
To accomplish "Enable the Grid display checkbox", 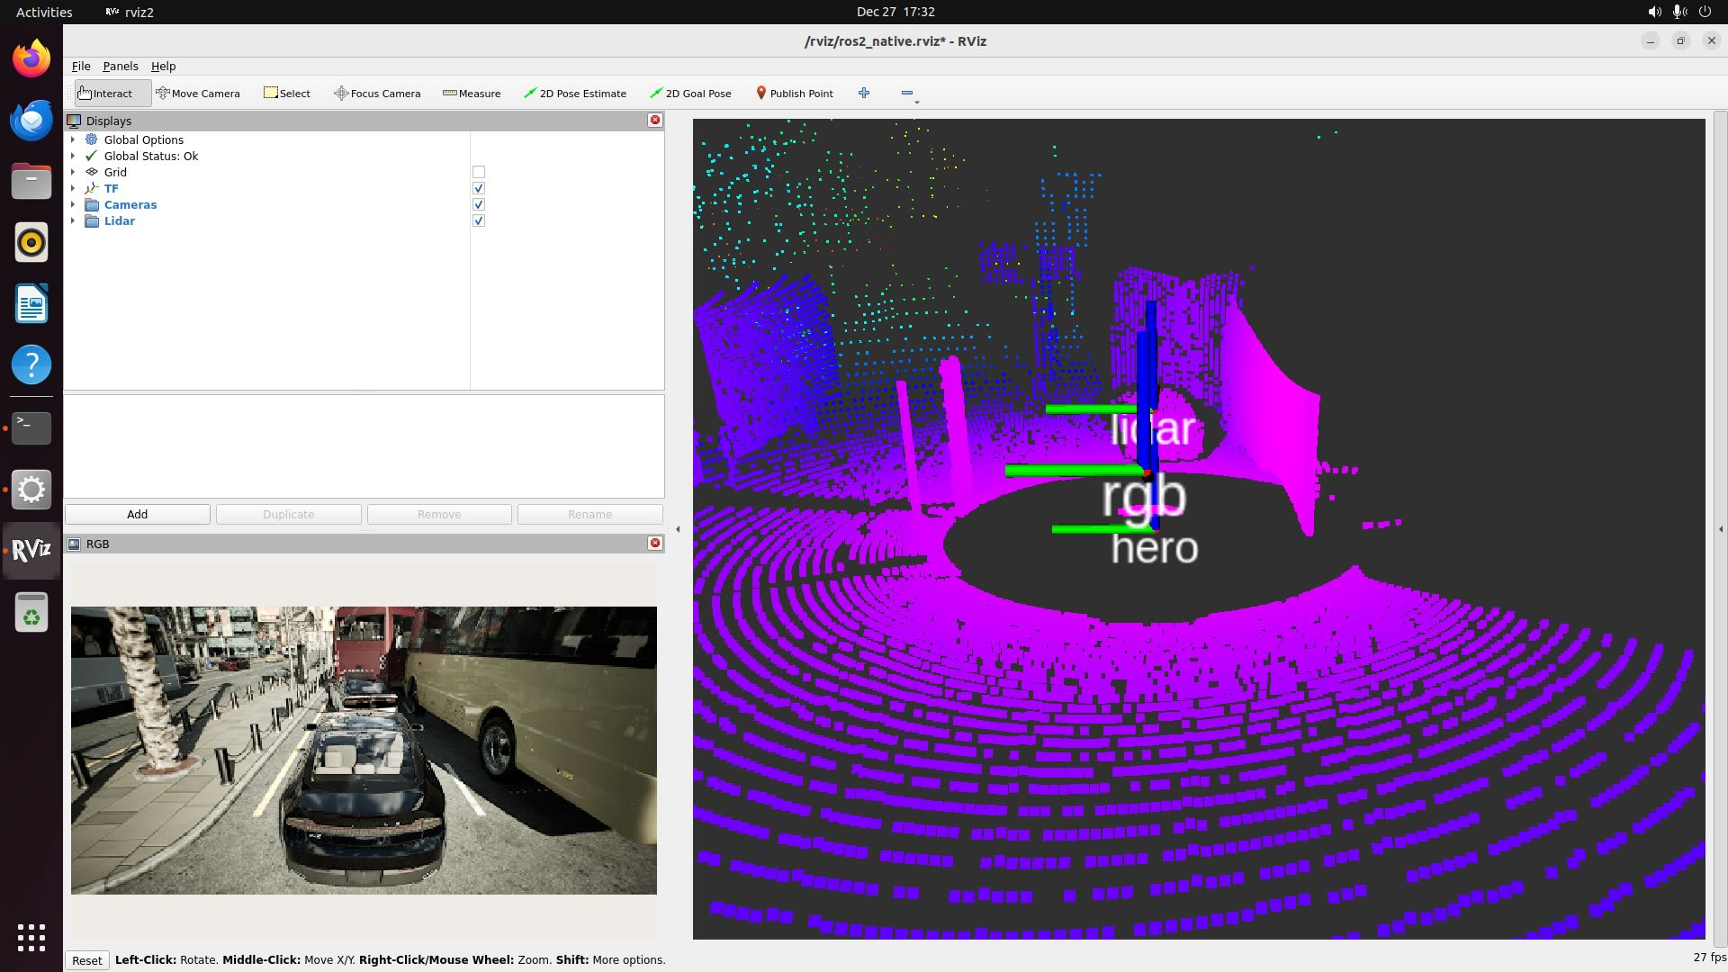I will 479,172.
